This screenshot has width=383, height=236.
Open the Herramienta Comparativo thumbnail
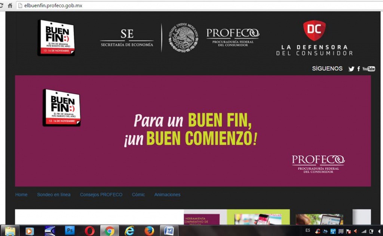[202, 219]
